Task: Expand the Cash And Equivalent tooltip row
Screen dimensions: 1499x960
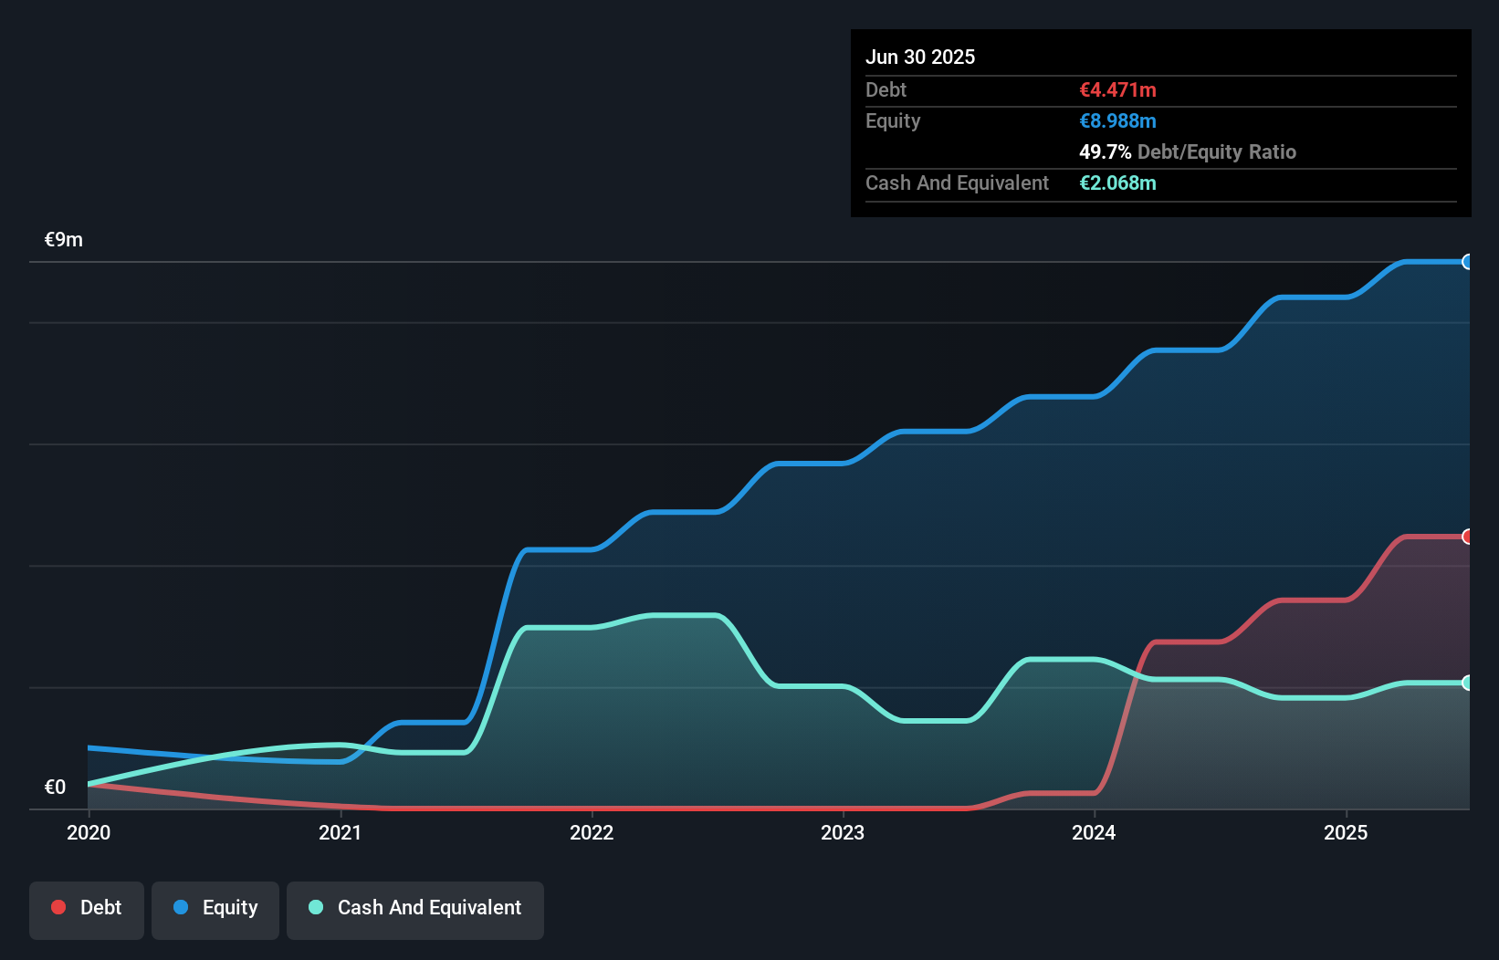Action: [x=956, y=183]
